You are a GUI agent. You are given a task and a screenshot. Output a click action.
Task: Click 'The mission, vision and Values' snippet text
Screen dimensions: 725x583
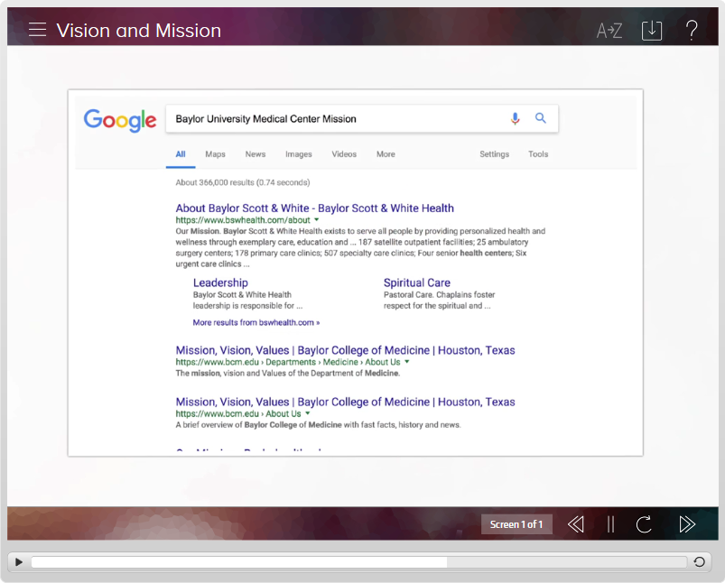288,373
